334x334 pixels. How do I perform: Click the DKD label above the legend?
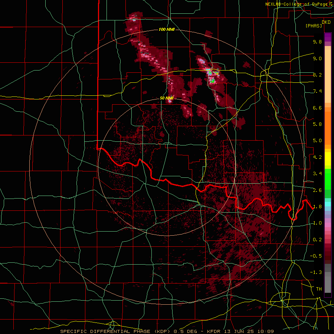(326, 22)
